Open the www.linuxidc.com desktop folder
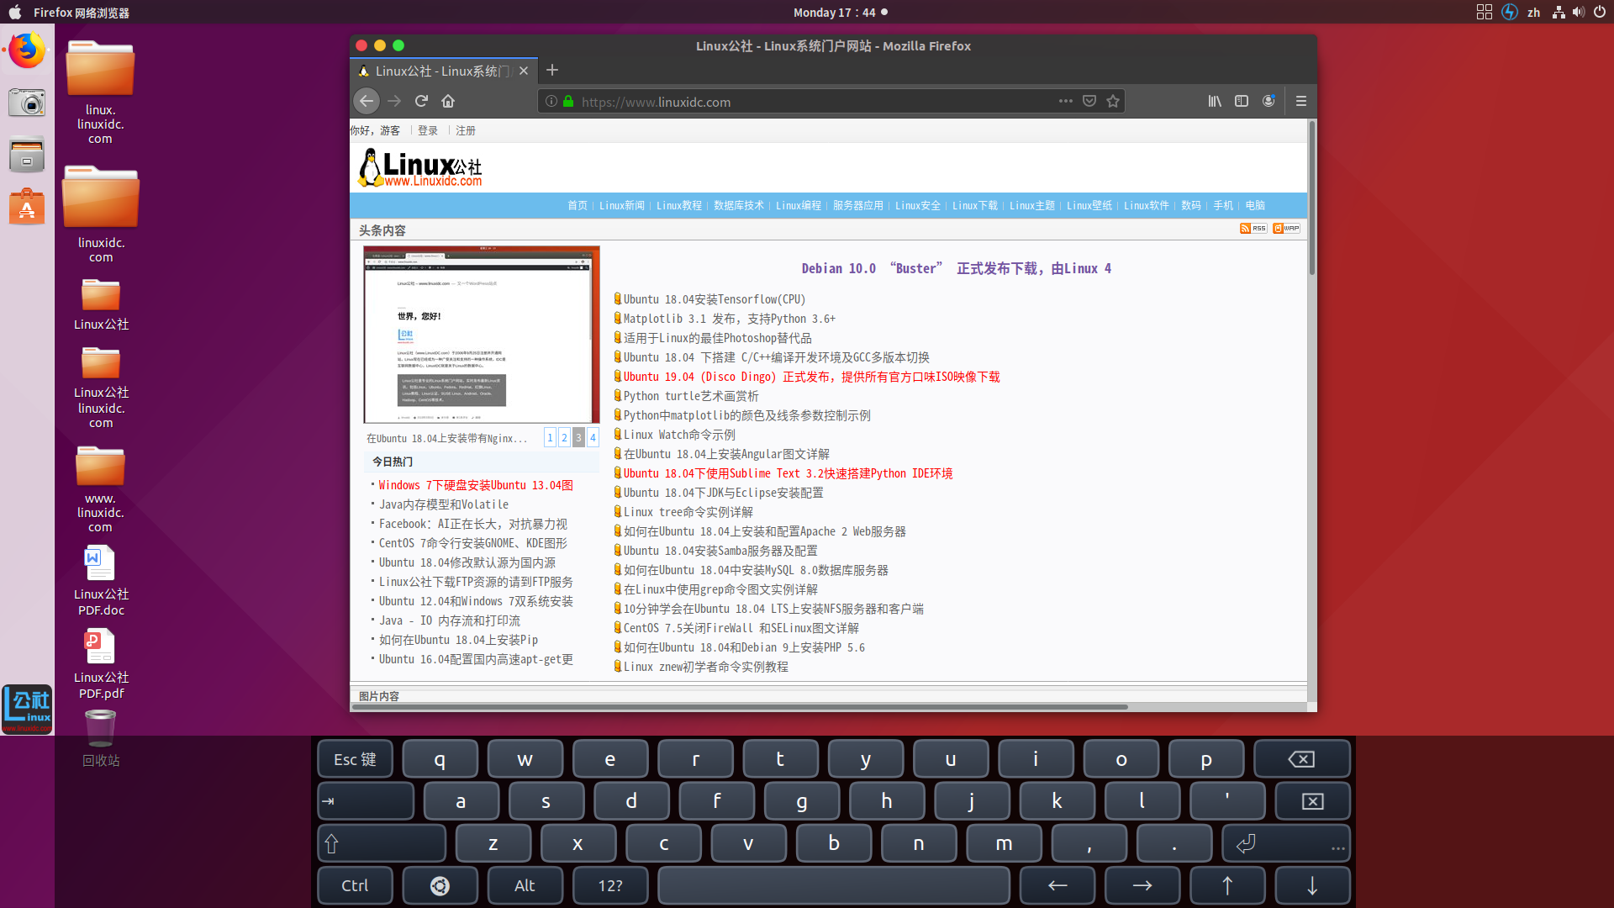 click(100, 488)
